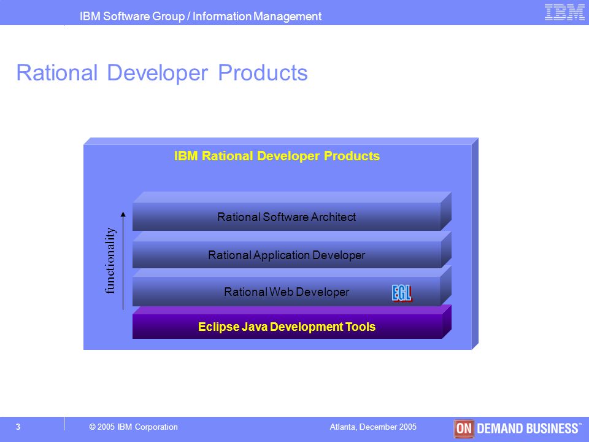Click the upward functionality arrow
The height and width of the screenshot is (442, 589).
pyautogui.click(x=123, y=260)
